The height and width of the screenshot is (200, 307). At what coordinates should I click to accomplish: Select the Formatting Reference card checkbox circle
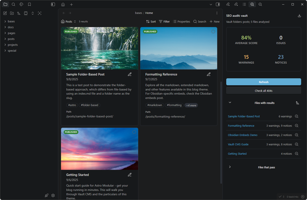coord(213,31)
